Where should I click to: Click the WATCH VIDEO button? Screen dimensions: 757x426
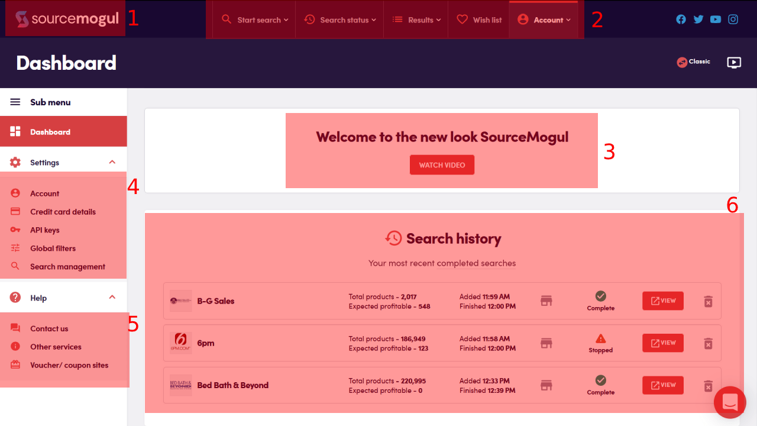[442, 165]
